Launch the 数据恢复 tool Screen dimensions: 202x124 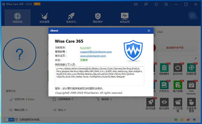tap(191, 69)
